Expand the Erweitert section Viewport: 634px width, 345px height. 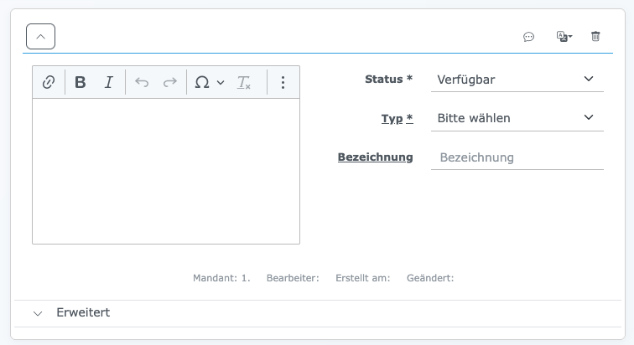(x=82, y=313)
